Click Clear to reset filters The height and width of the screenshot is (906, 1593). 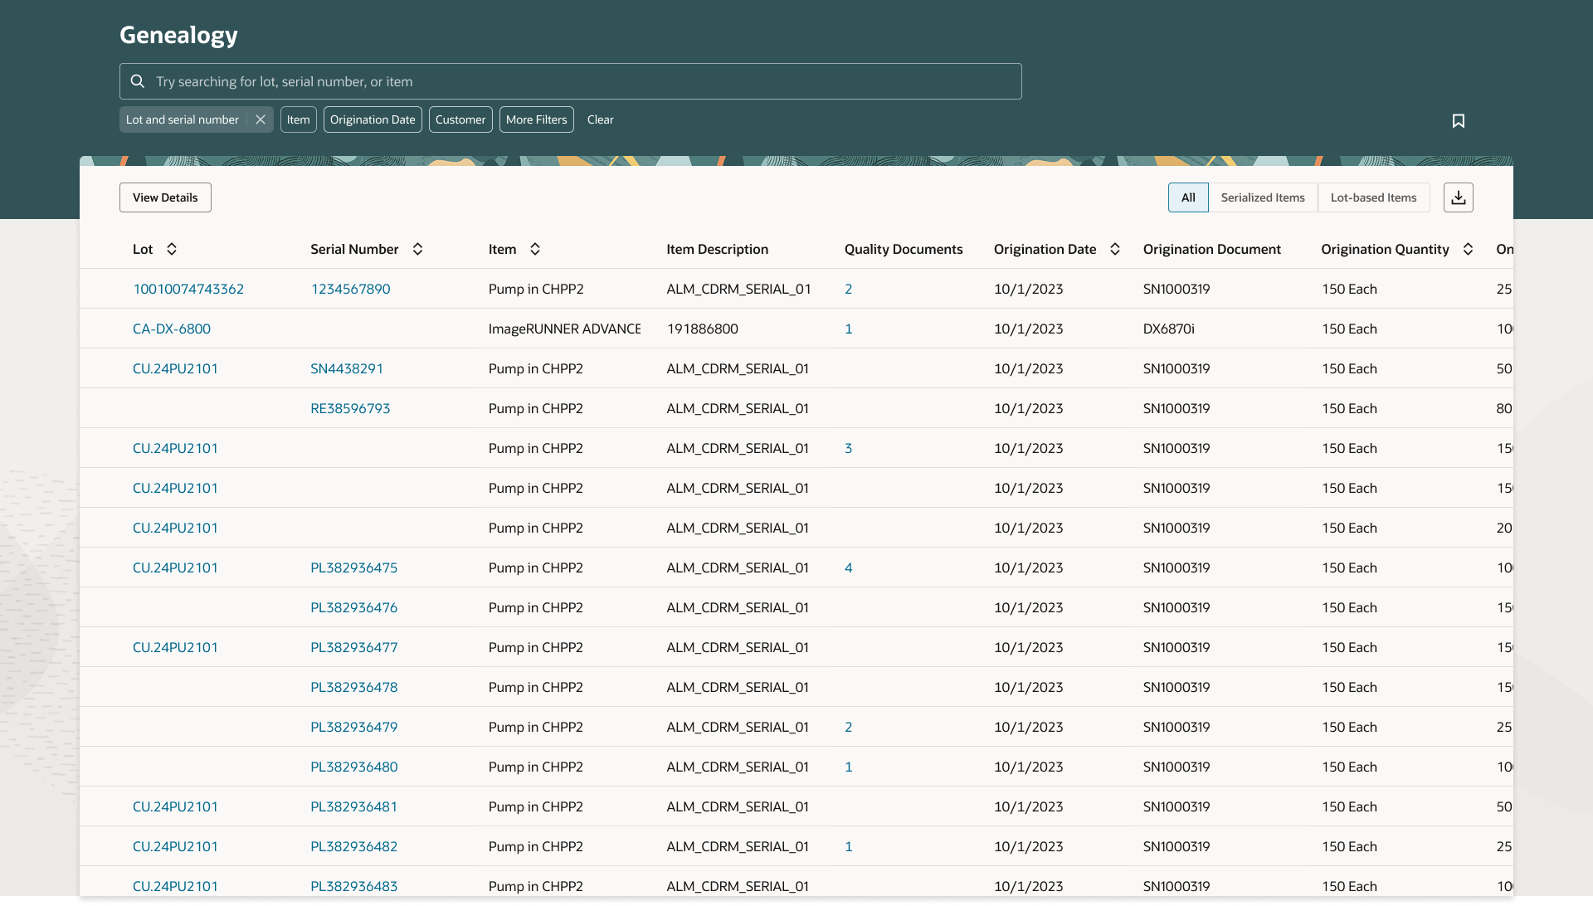tap(600, 119)
